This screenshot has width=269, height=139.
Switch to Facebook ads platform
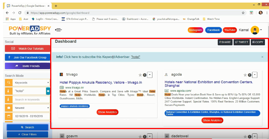point(213,30)
